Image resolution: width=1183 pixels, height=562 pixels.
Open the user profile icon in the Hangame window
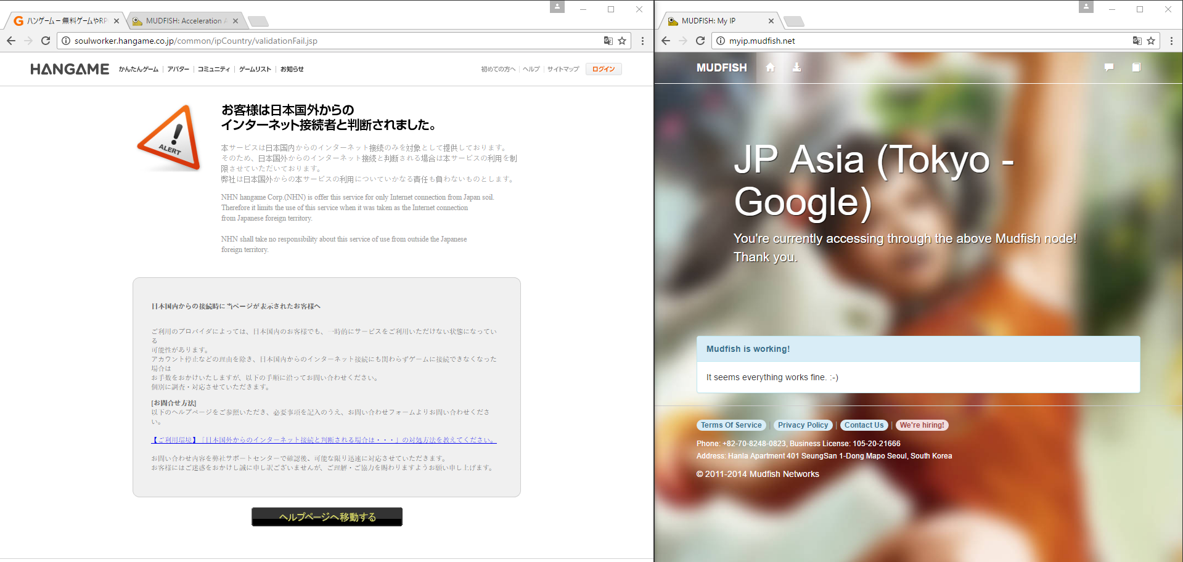557,7
